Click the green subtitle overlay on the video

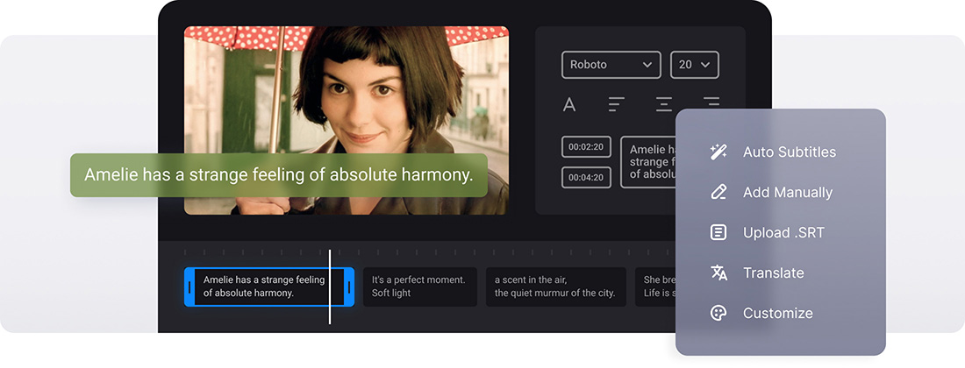coord(278,175)
